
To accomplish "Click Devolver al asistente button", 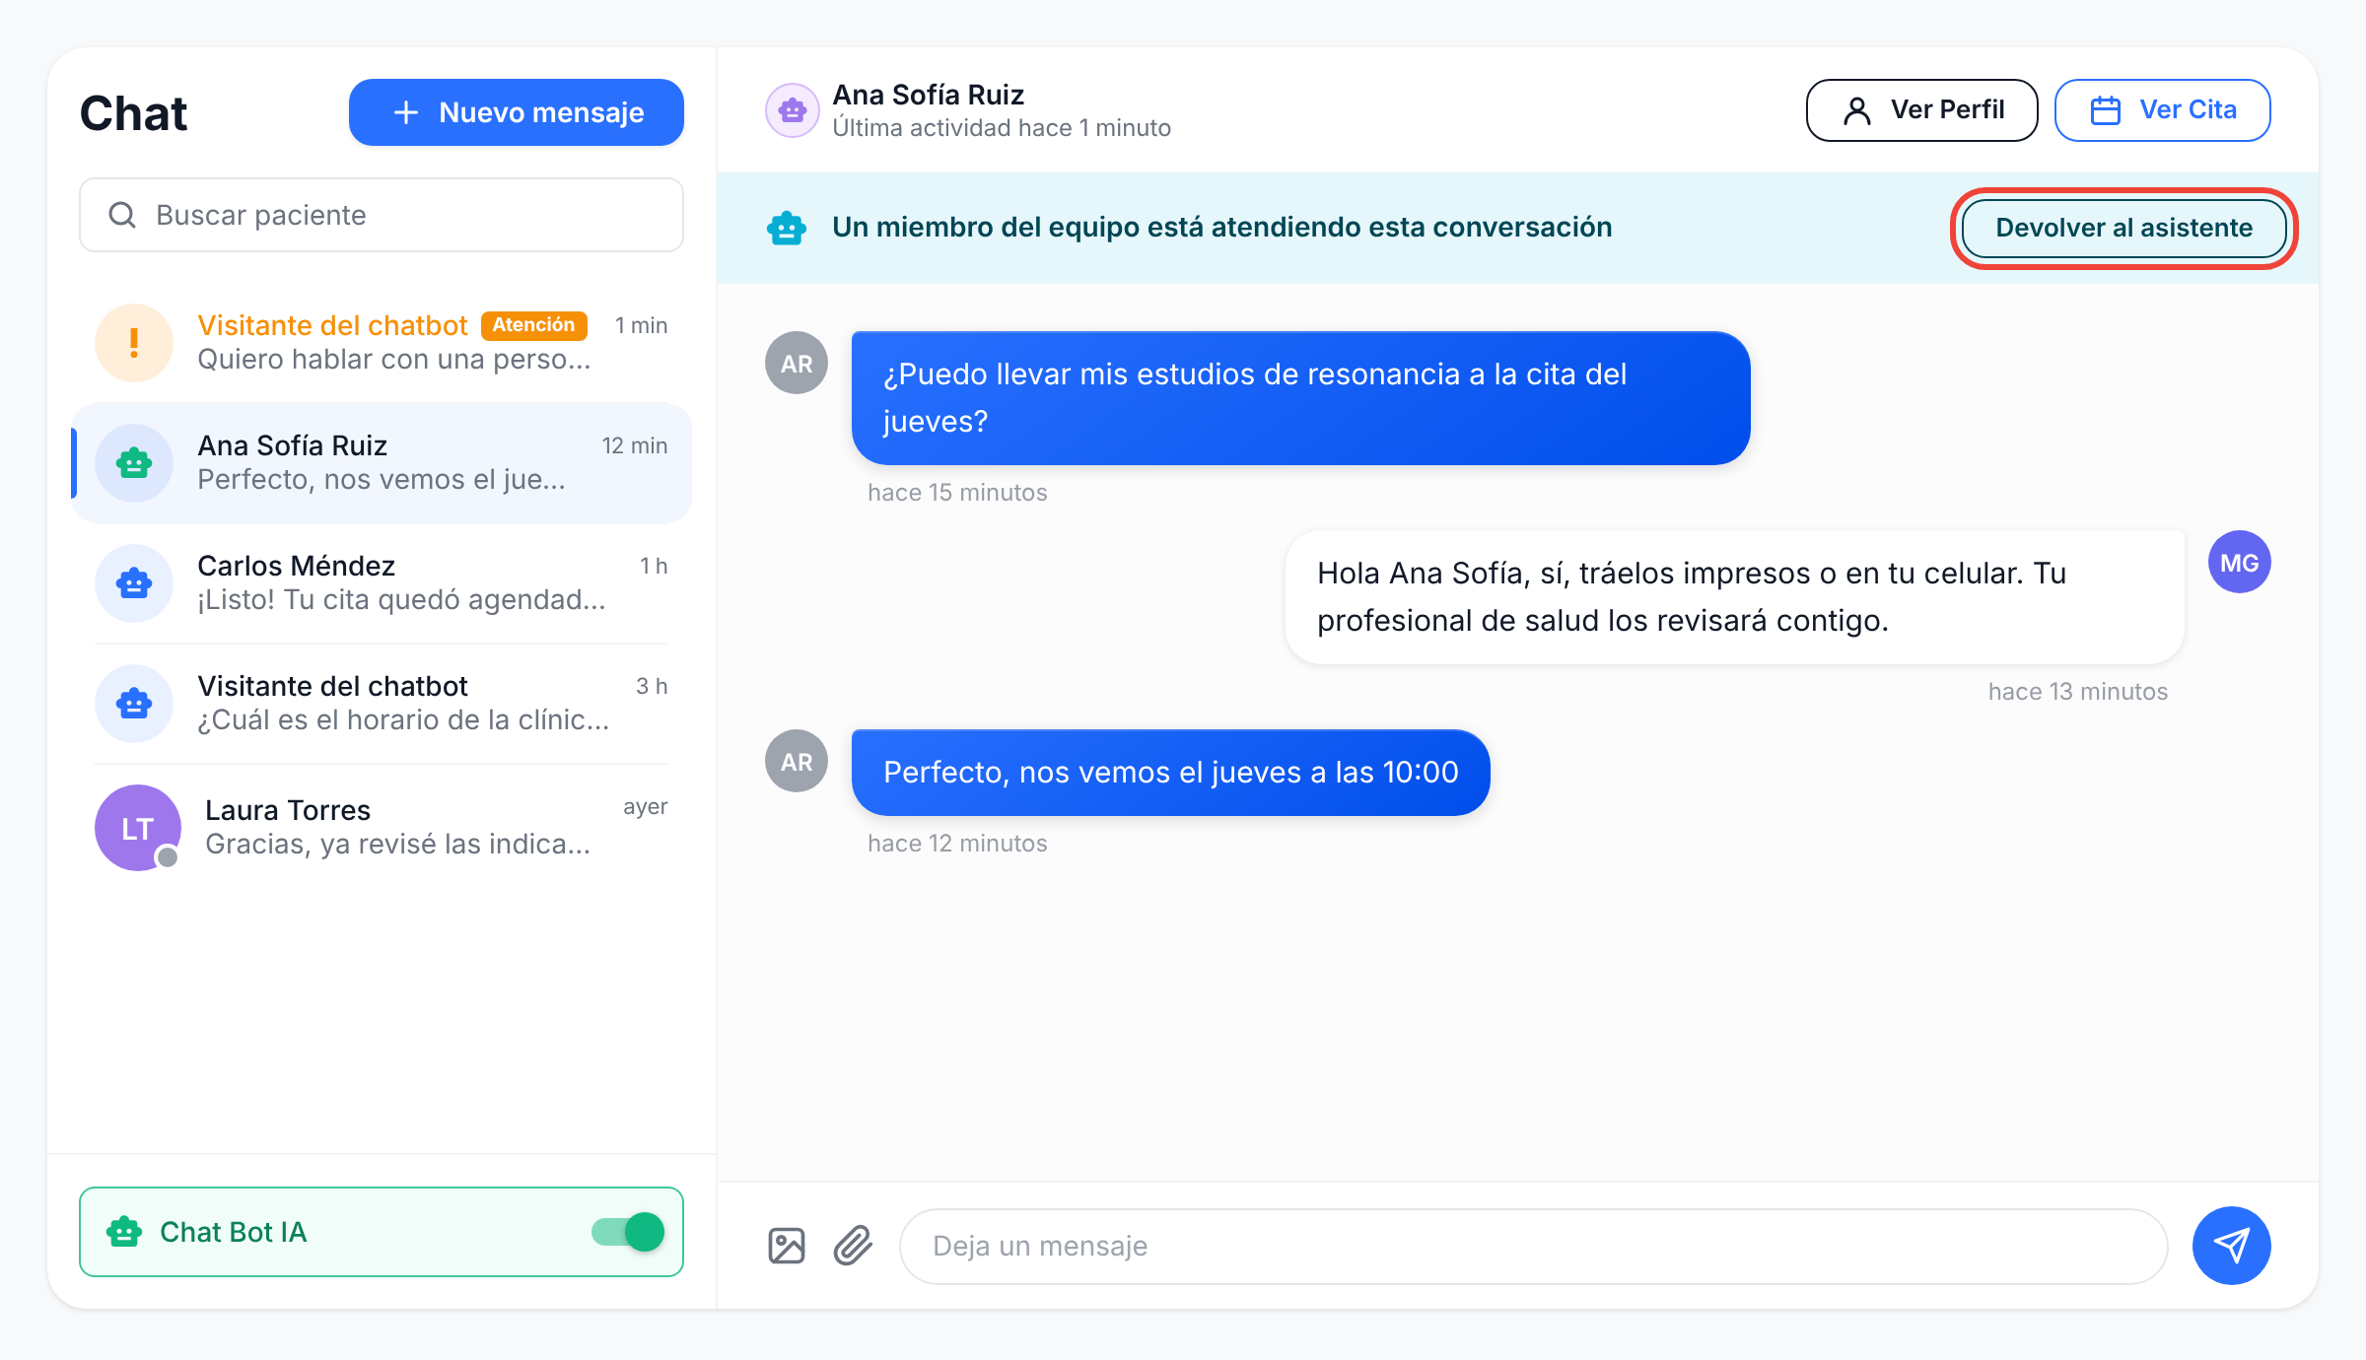I will [x=2123, y=228].
